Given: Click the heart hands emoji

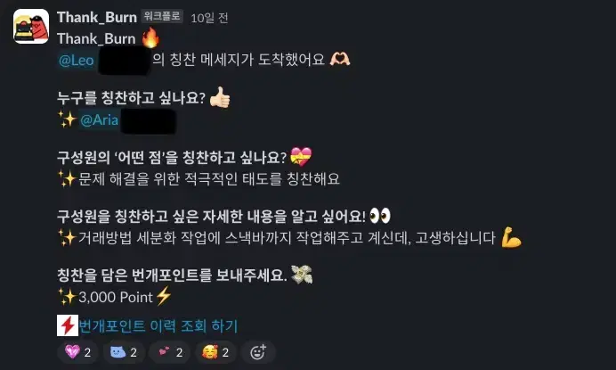Looking at the screenshot, I should point(340,60).
